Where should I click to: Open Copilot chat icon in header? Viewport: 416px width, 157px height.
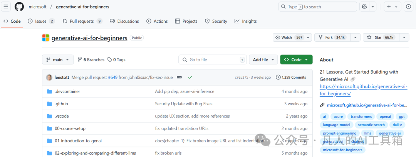coord(364,7)
